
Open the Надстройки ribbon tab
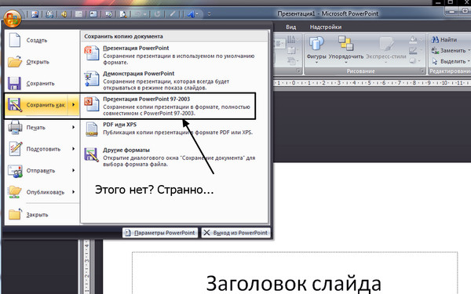[326, 27]
